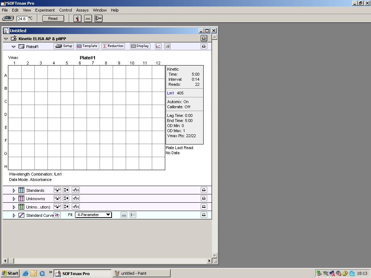The height and width of the screenshot is (278, 371).
Task: Open the plate drawer
Action: [99, 18]
